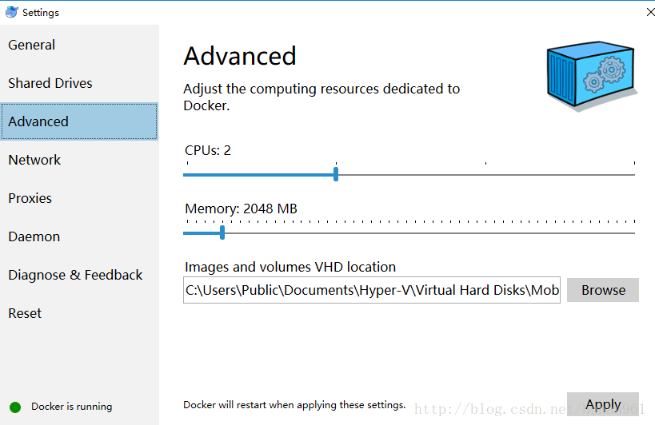This screenshot has width=655, height=425.
Task: Click the middle of the Memory slider track
Action: coord(409,233)
